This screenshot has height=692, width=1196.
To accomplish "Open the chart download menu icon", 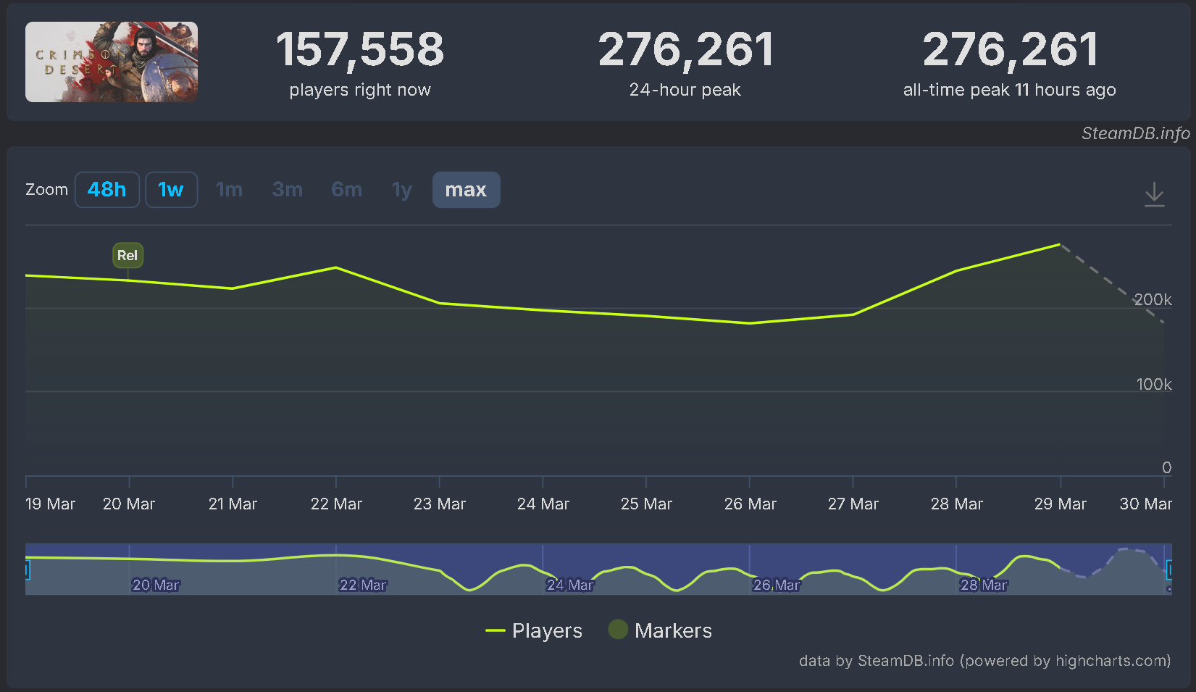I will click(1154, 194).
